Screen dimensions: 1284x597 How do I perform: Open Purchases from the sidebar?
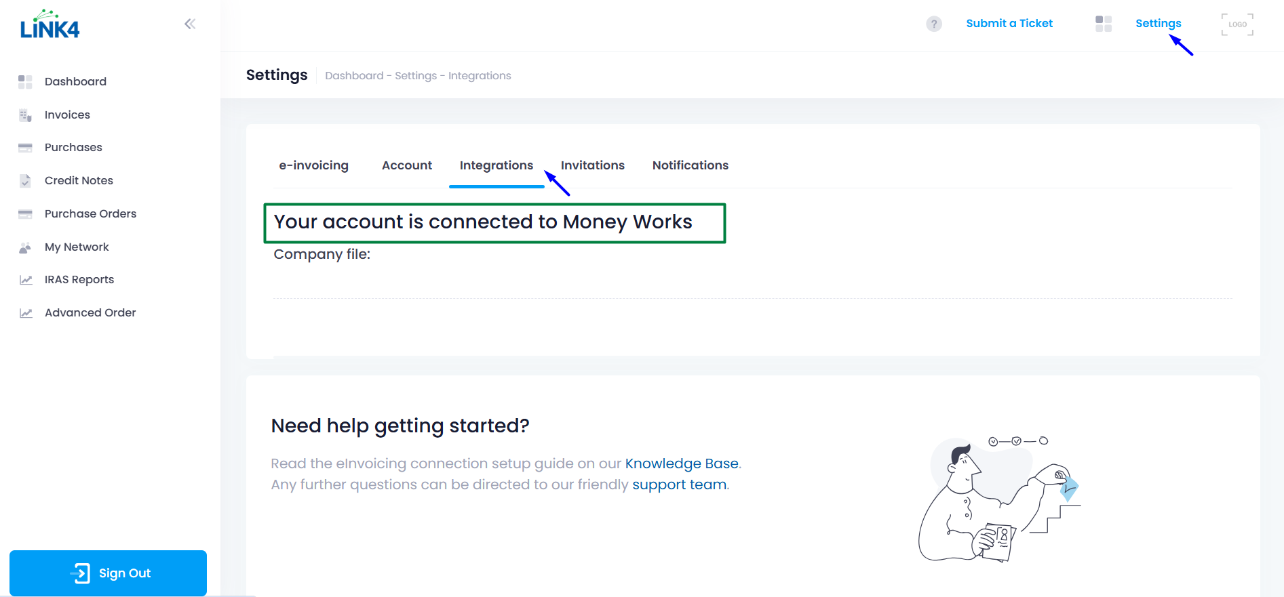point(73,148)
